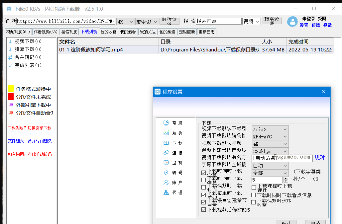Switch to 视频列表(61) tab
This screenshot has width=342, height=224.
click(x=18, y=32)
